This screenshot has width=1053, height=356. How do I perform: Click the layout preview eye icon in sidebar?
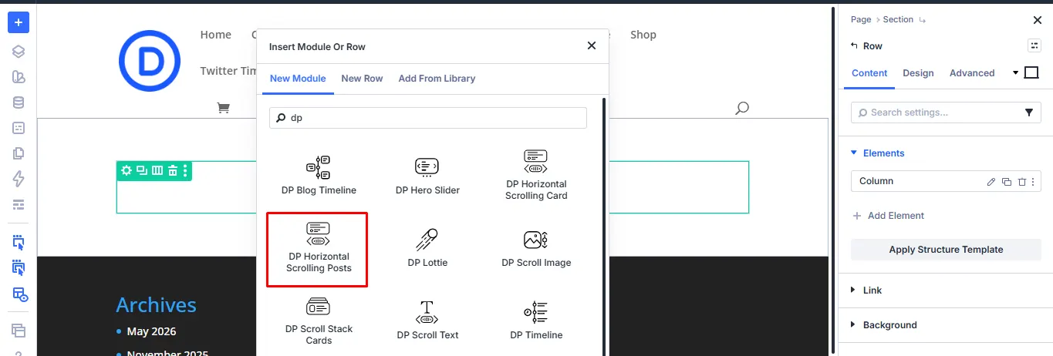(x=19, y=294)
